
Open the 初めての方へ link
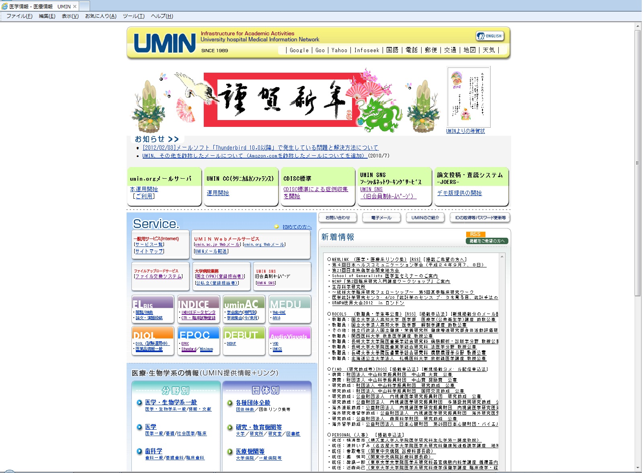[297, 227]
